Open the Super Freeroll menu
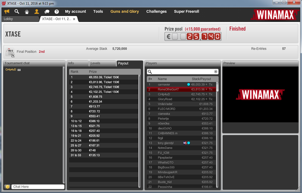This screenshot has height=193, width=302. (x=186, y=12)
